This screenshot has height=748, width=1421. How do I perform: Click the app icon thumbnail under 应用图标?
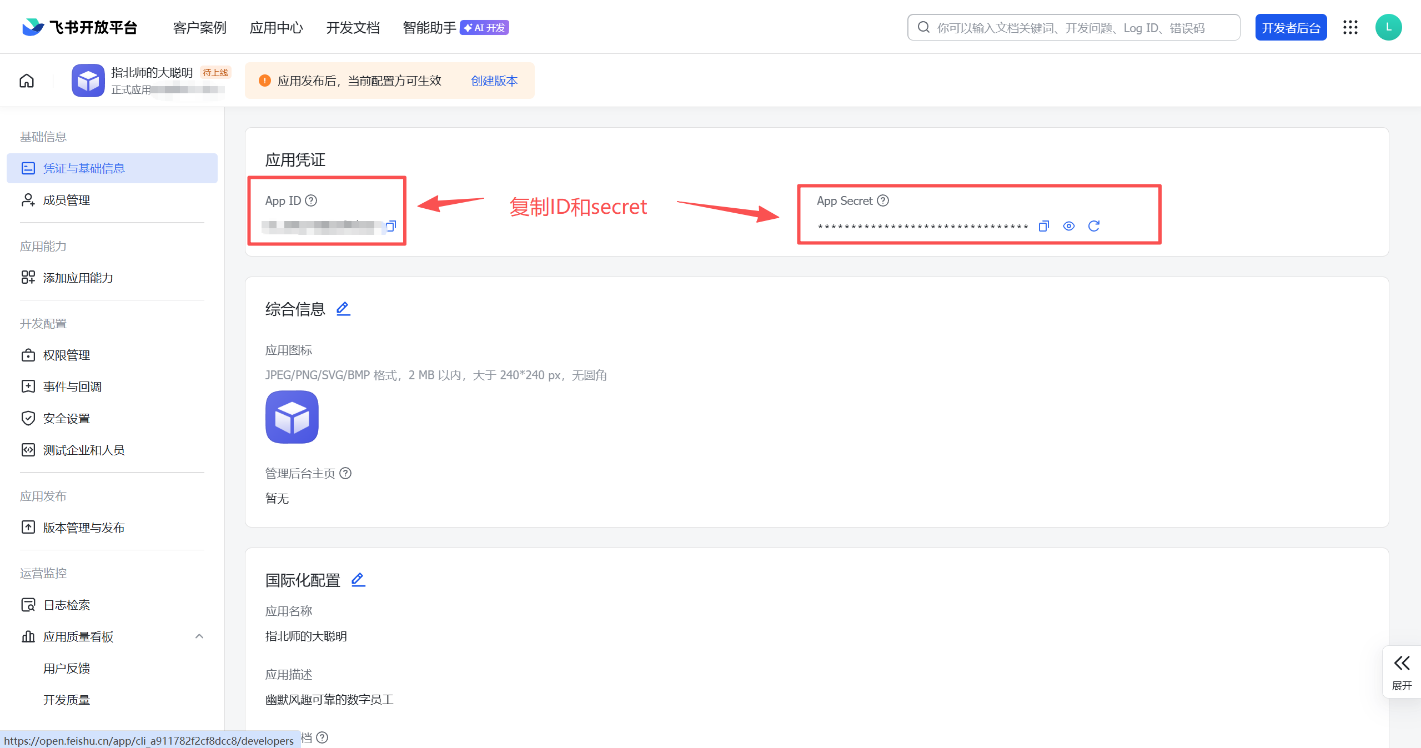292,417
